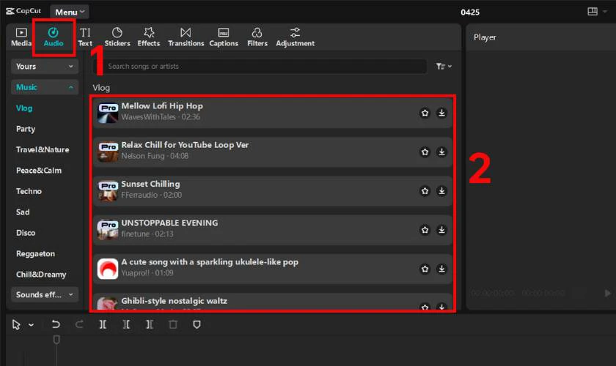Image resolution: width=616 pixels, height=366 pixels.
Task: Select the Disco category
Action: (x=26, y=233)
